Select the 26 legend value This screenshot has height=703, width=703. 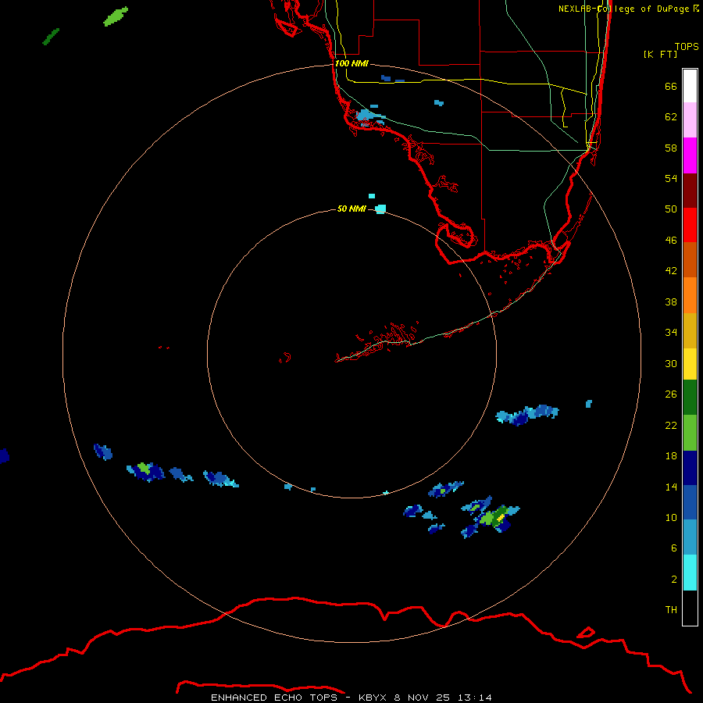(x=671, y=394)
